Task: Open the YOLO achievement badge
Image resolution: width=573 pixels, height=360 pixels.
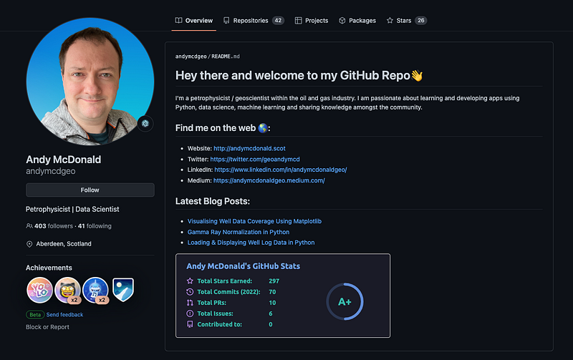Action: pyautogui.click(x=39, y=291)
